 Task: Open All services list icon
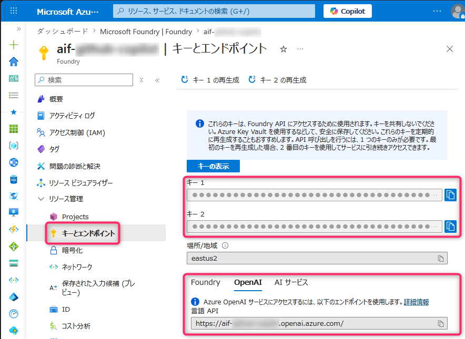point(14,95)
